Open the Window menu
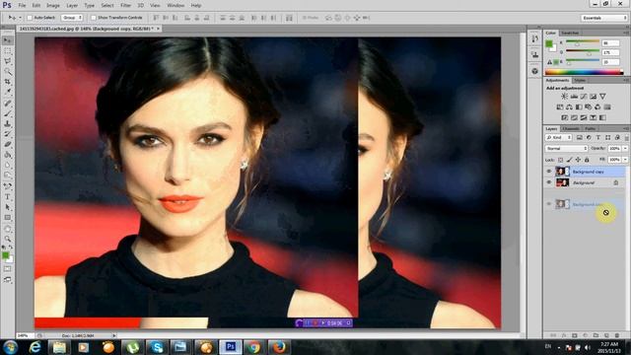The height and width of the screenshot is (355, 631). click(x=175, y=6)
